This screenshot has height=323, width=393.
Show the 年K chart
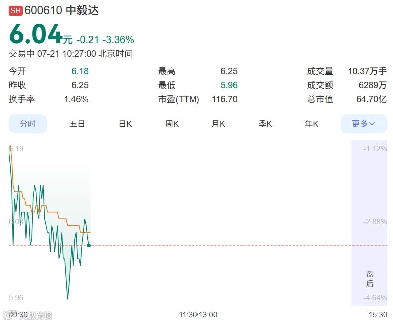click(312, 124)
